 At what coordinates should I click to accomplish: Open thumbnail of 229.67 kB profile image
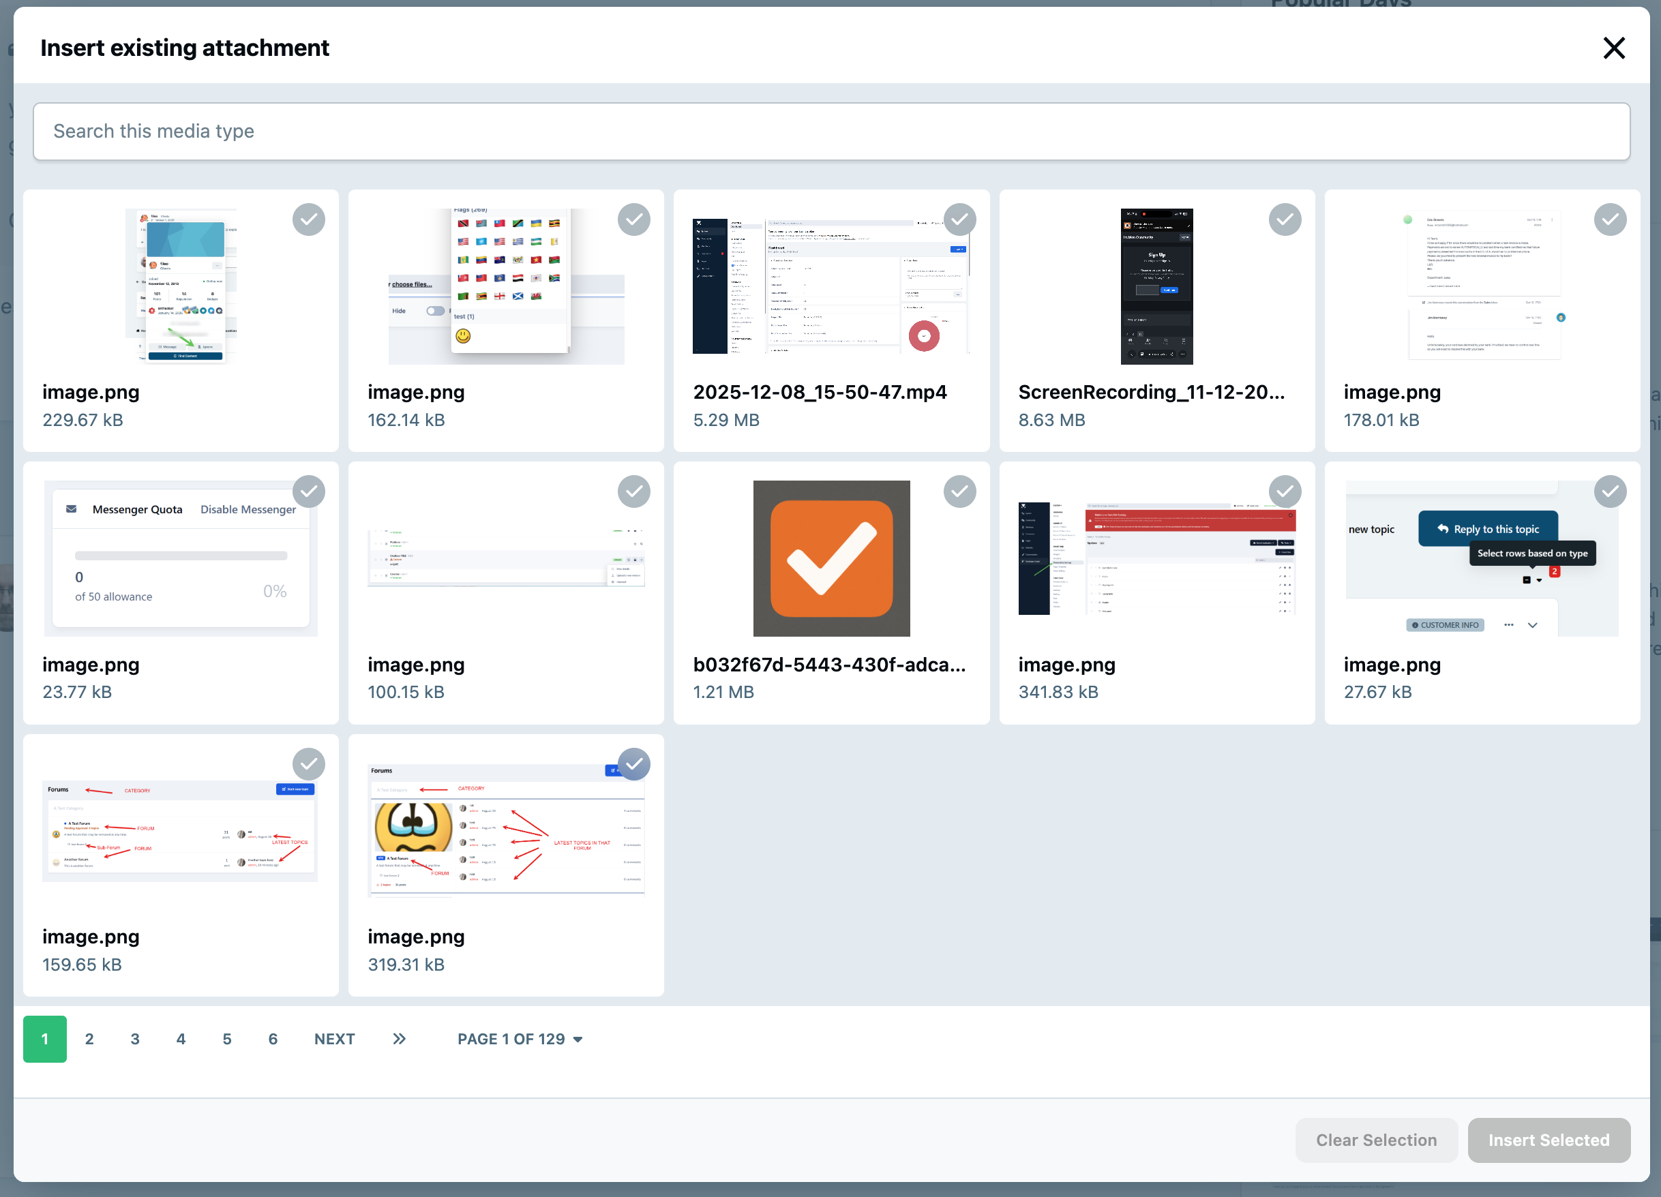(180, 286)
